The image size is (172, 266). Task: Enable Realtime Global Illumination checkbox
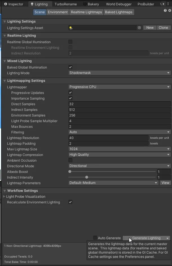[x=70, y=42]
